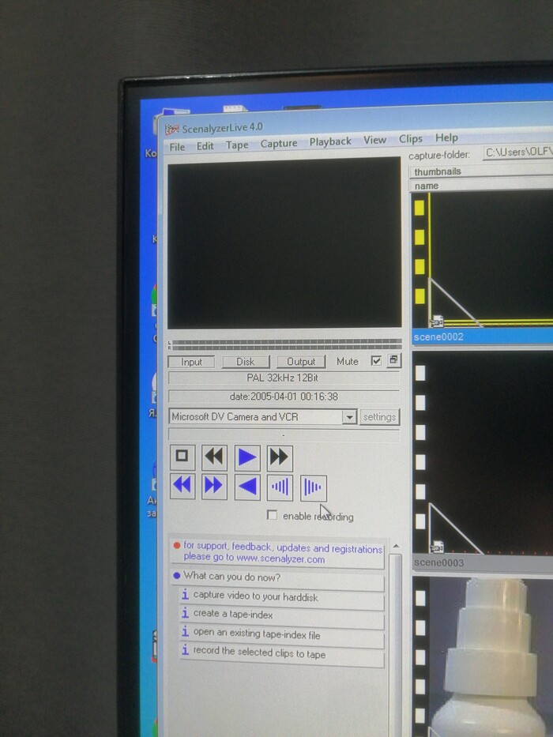
Task: Click info icon beside 'record the selected clips to tape'
Action: point(186,649)
